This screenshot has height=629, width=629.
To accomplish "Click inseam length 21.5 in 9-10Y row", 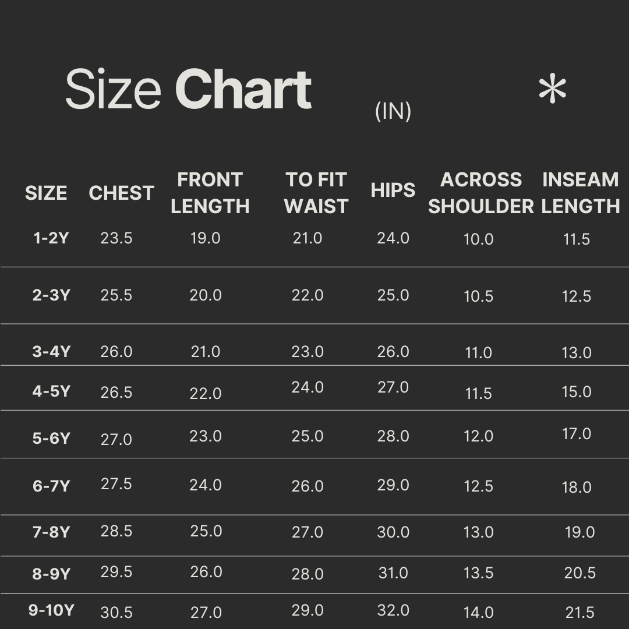I will [579, 613].
